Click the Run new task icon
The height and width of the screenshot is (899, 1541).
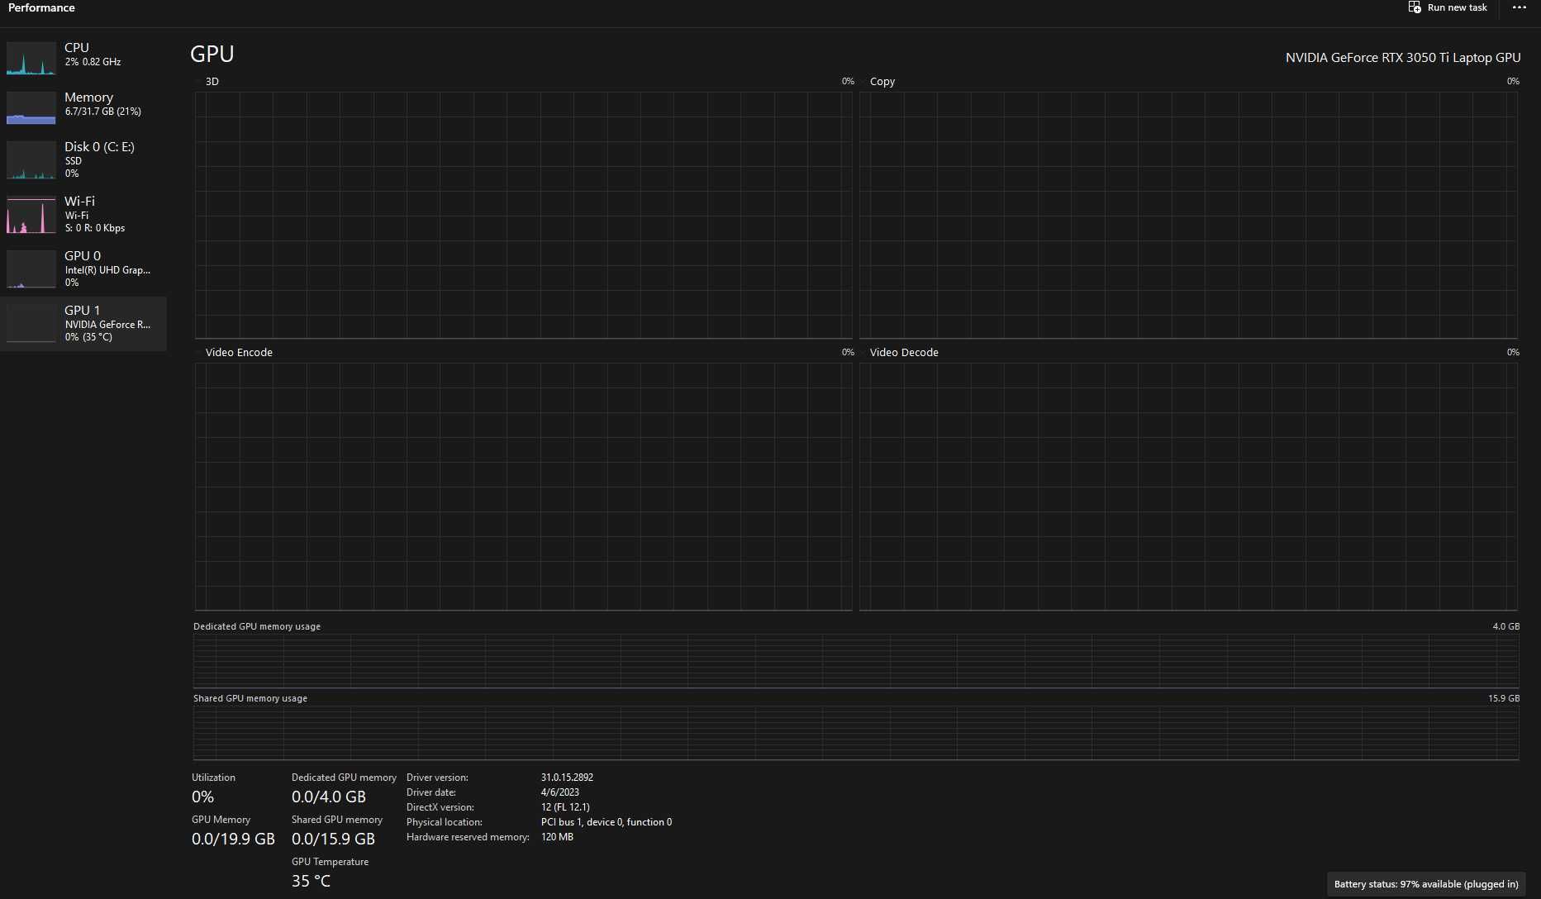(x=1415, y=7)
